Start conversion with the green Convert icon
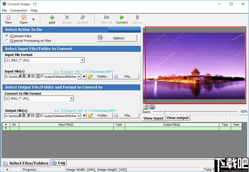The image size is (249, 172). pyautogui.click(x=122, y=17)
